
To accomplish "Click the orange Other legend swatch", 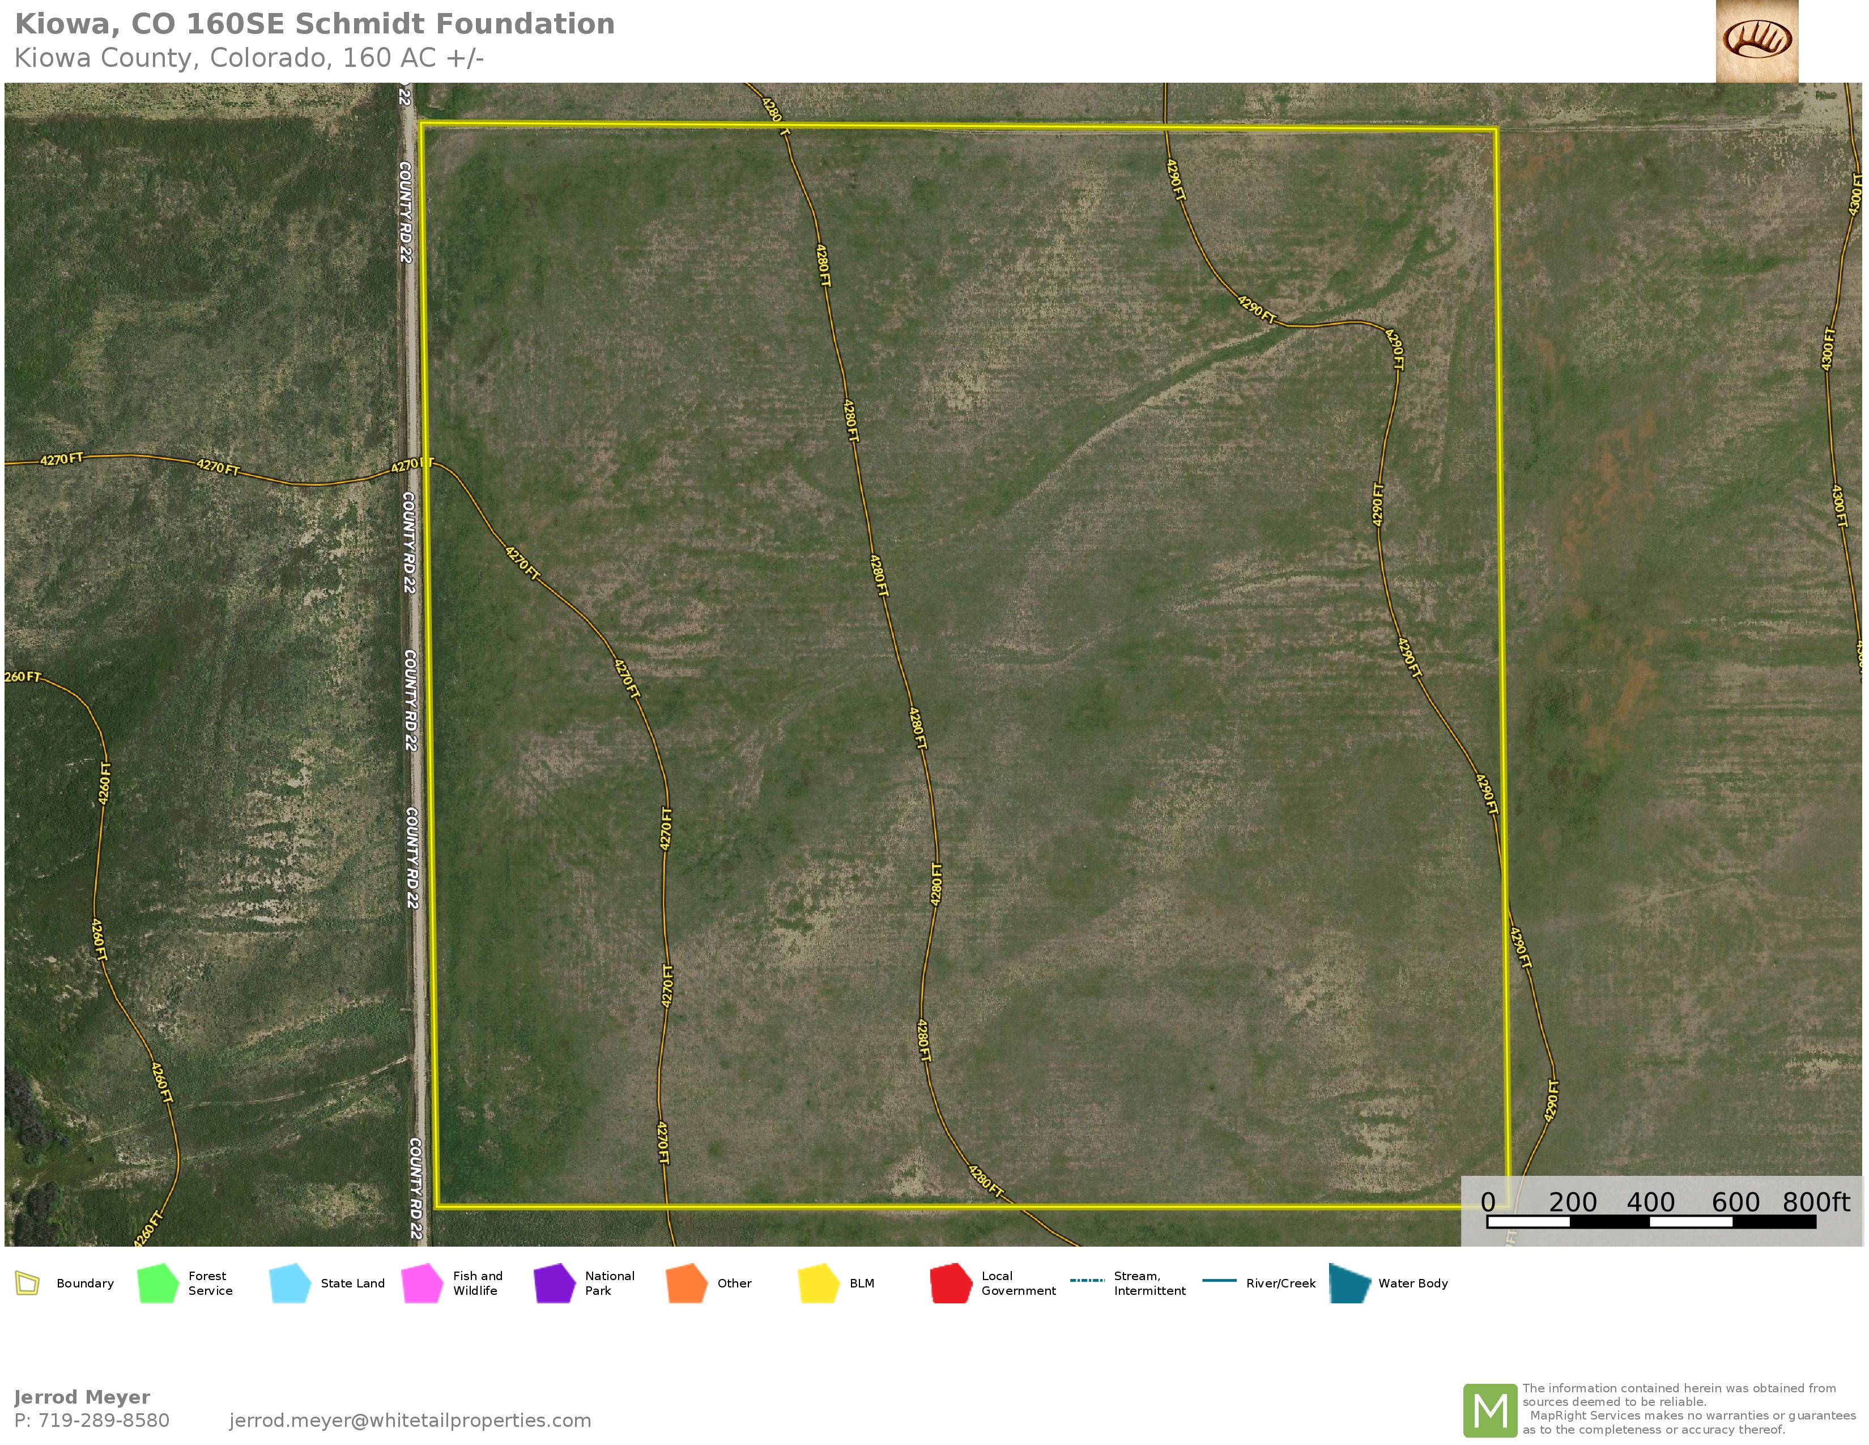I will pos(686,1283).
